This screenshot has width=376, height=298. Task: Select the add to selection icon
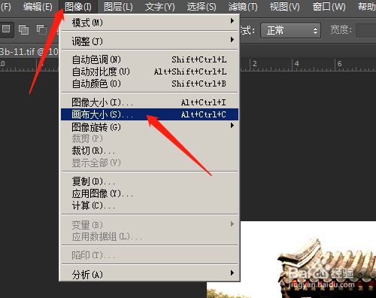tap(23, 29)
